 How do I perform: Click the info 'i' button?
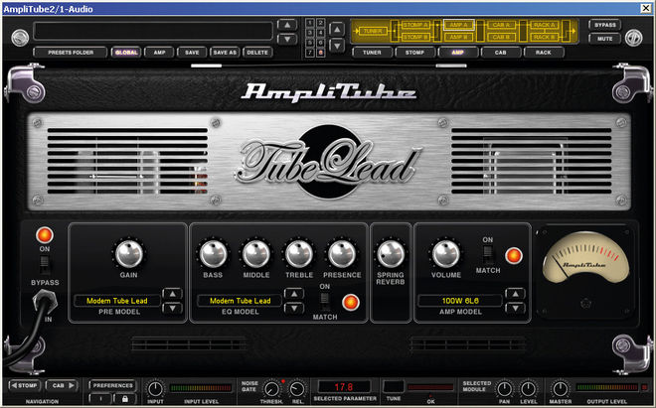point(100,398)
